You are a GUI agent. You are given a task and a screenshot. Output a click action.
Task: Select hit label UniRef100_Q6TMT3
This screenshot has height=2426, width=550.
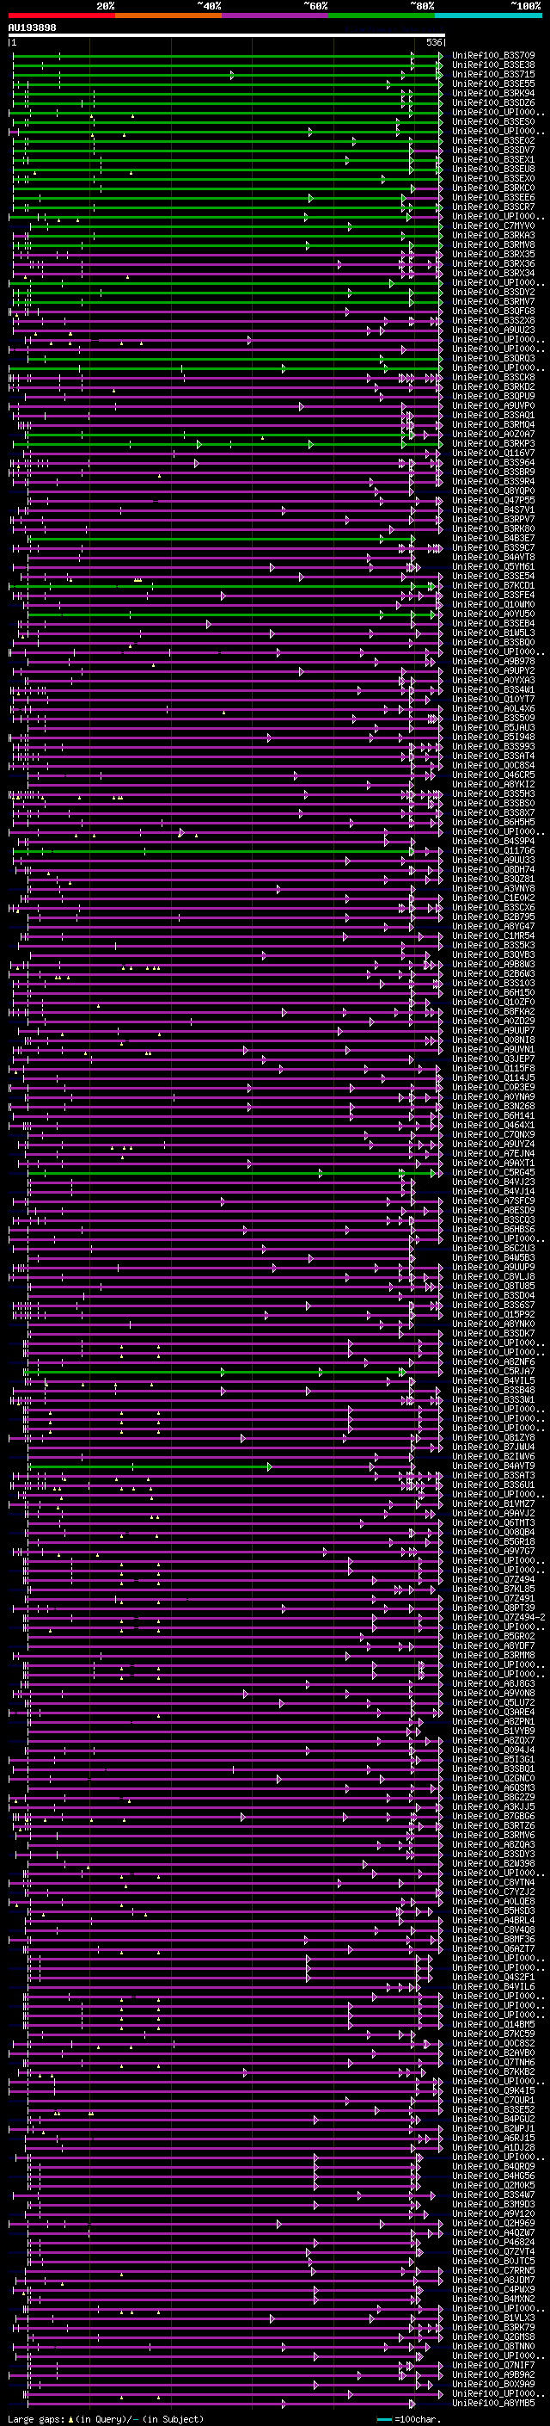(493, 1523)
